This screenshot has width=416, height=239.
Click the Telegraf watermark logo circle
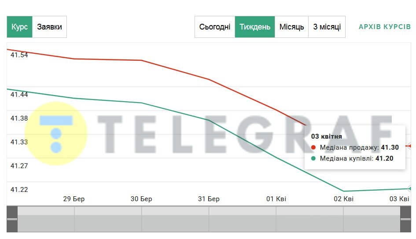pyautogui.click(x=56, y=133)
